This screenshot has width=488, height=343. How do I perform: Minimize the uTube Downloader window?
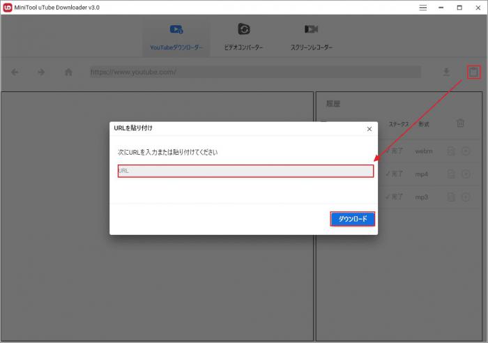click(x=441, y=8)
